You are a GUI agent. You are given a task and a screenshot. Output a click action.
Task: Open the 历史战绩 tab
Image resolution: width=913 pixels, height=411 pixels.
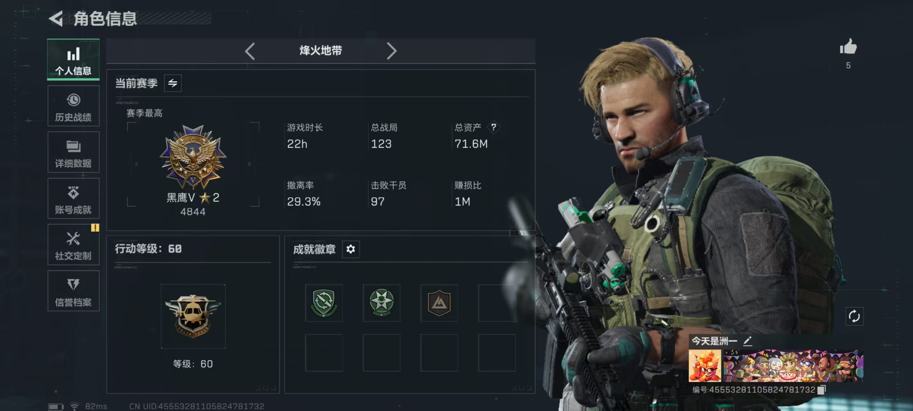(74, 106)
